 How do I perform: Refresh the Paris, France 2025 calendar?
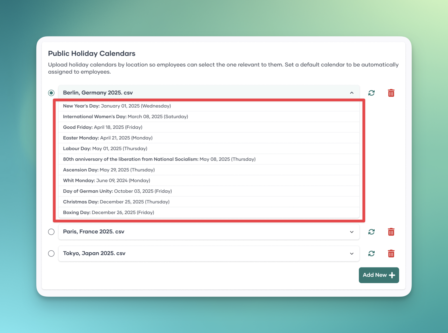tap(371, 232)
